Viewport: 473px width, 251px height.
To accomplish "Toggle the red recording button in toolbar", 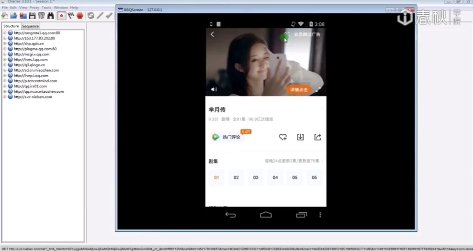I will coord(61,16).
